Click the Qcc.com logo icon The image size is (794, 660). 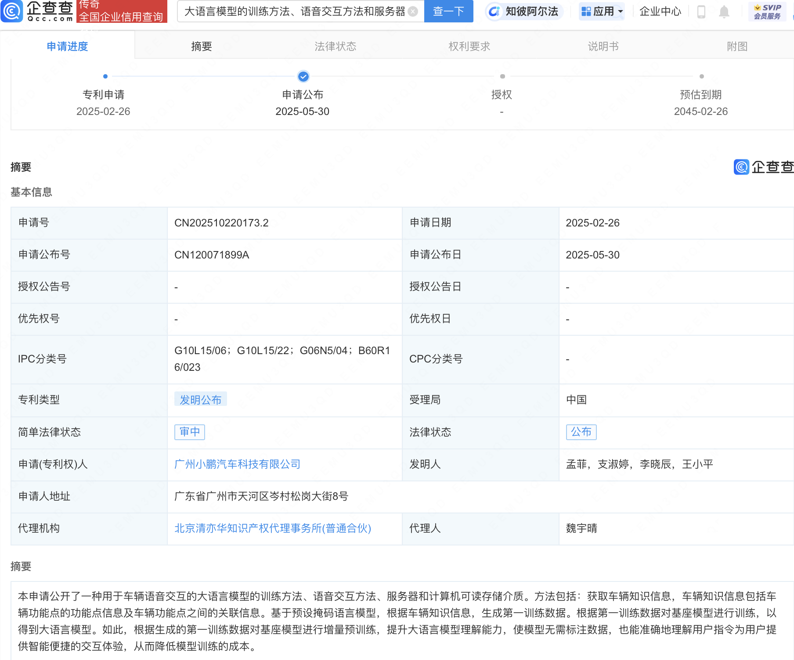click(12, 11)
